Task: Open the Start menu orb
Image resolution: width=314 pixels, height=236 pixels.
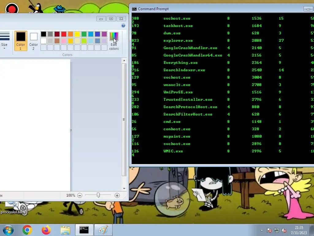Action: pyautogui.click(x=8, y=230)
